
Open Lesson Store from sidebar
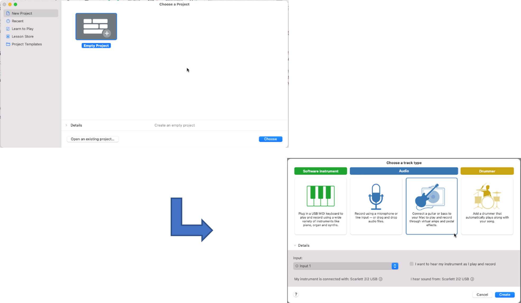pyautogui.click(x=23, y=36)
